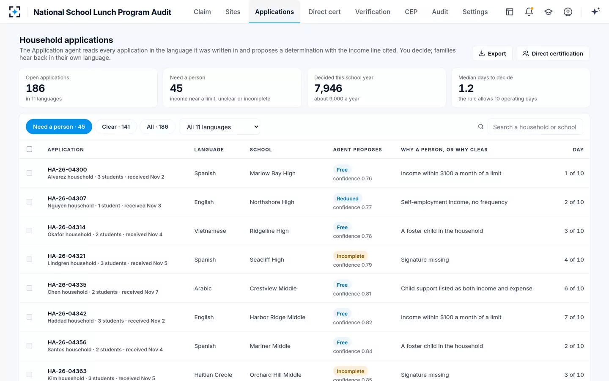This screenshot has height=381, width=609.
Task: Open the user account icon
Action: (x=568, y=12)
